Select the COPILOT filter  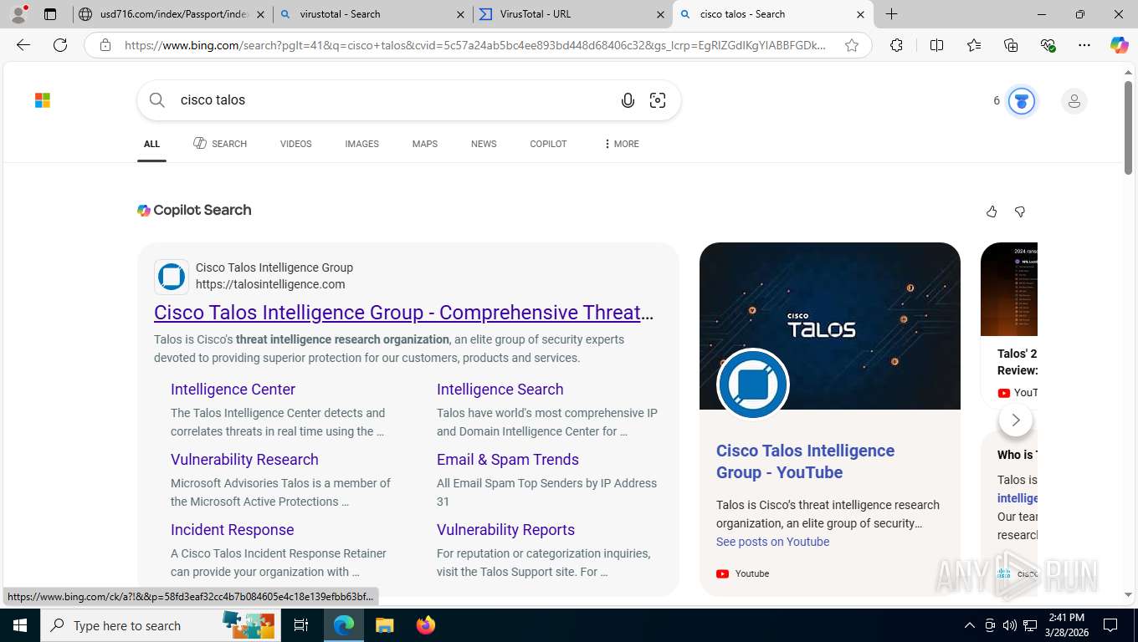click(x=548, y=144)
